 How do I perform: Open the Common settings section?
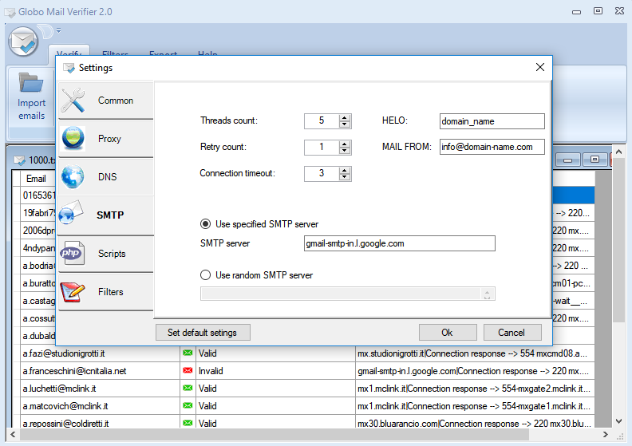[x=105, y=101]
